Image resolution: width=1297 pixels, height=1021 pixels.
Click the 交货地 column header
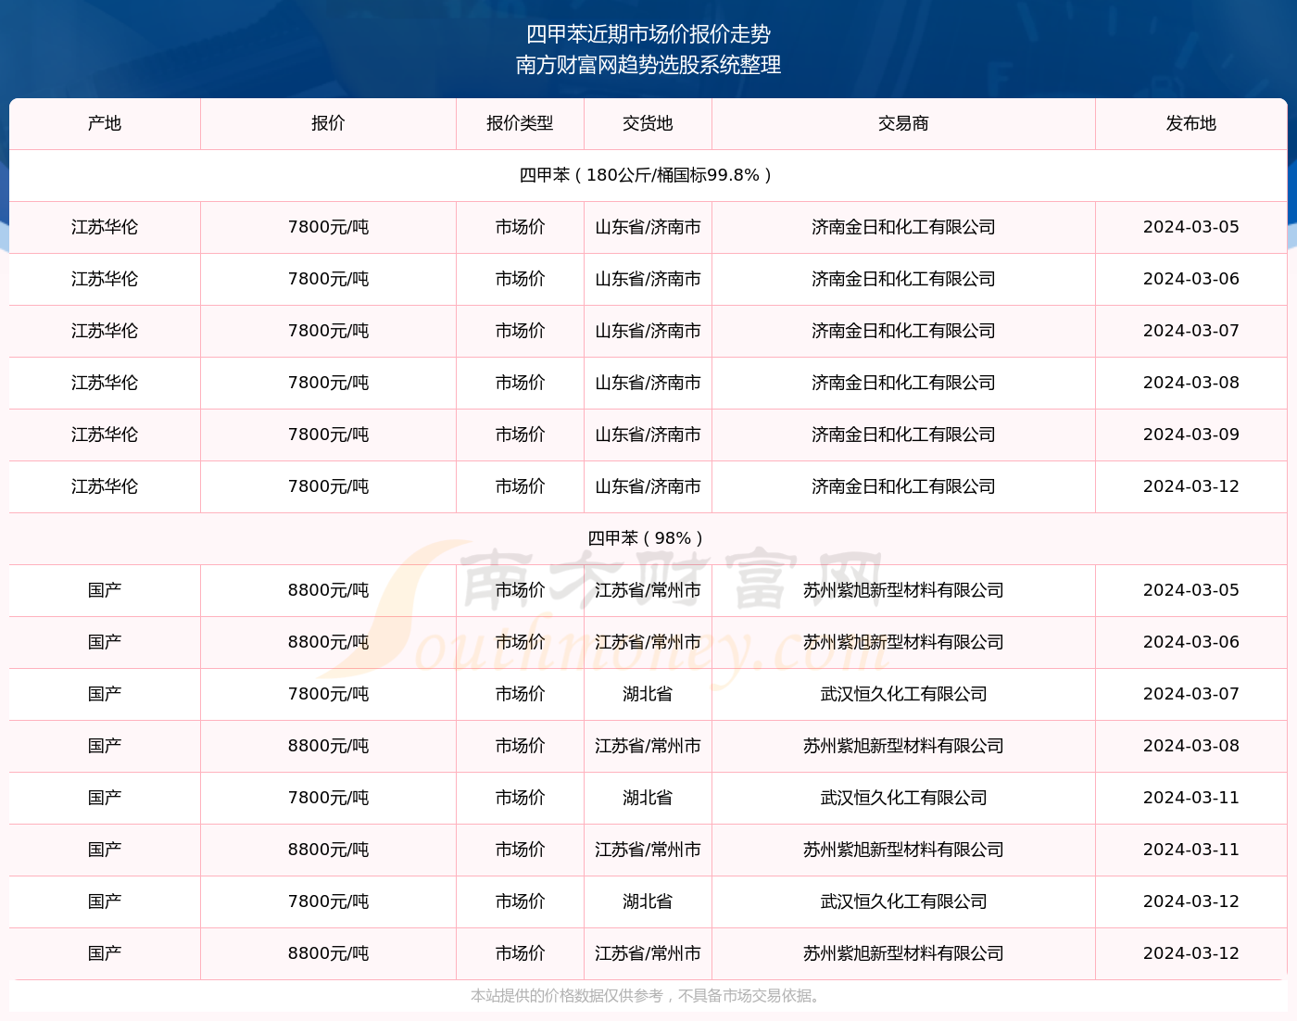(648, 123)
